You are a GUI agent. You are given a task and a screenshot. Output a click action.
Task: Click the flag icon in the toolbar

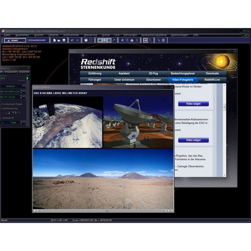(137, 40)
